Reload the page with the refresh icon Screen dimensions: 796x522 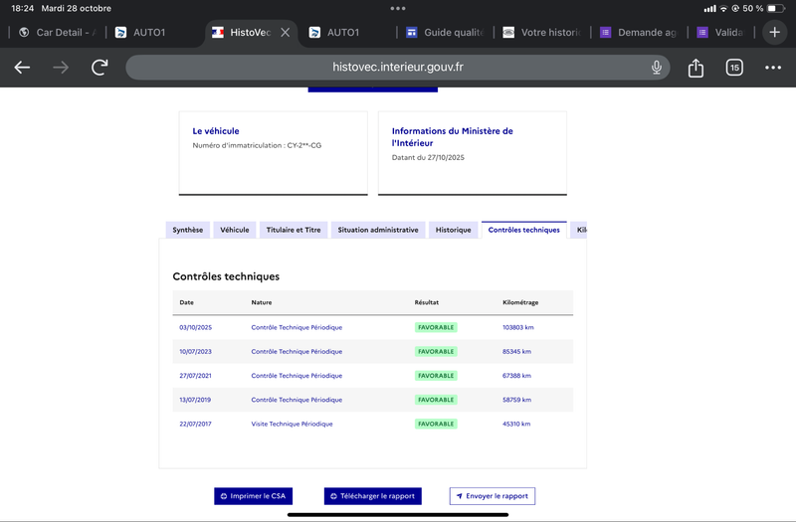pyautogui.click(x=99, y=68)
